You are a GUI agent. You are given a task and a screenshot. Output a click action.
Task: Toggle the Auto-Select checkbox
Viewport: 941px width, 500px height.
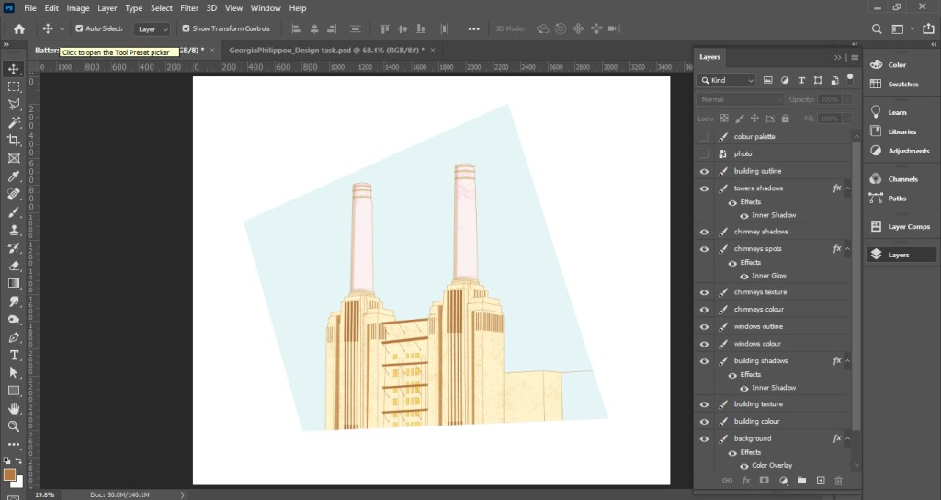coord(79,28)
